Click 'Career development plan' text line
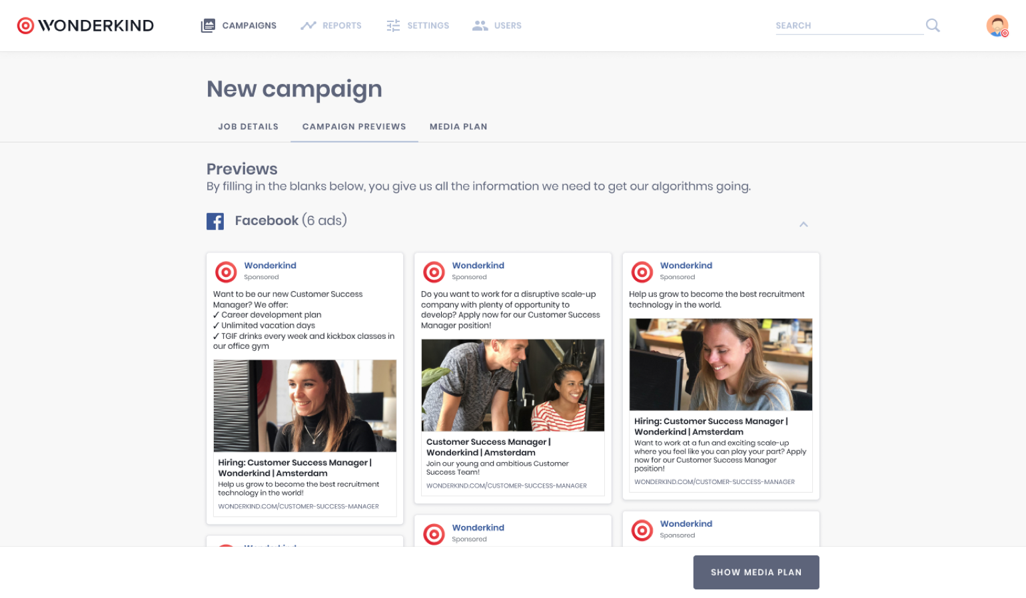Viewport: 1026px width, 598px height. pos(267,314)
